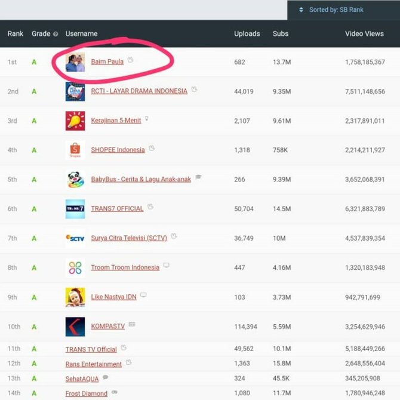Click the sort arrows icon beside Sorted by
Image resolution: width=400 pixels, height=400 pixels.
tap(301, 10)
